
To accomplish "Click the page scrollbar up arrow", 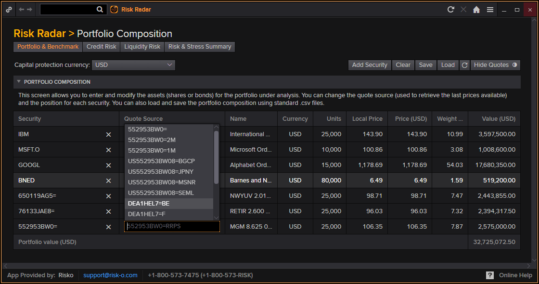I will point(534,20).
